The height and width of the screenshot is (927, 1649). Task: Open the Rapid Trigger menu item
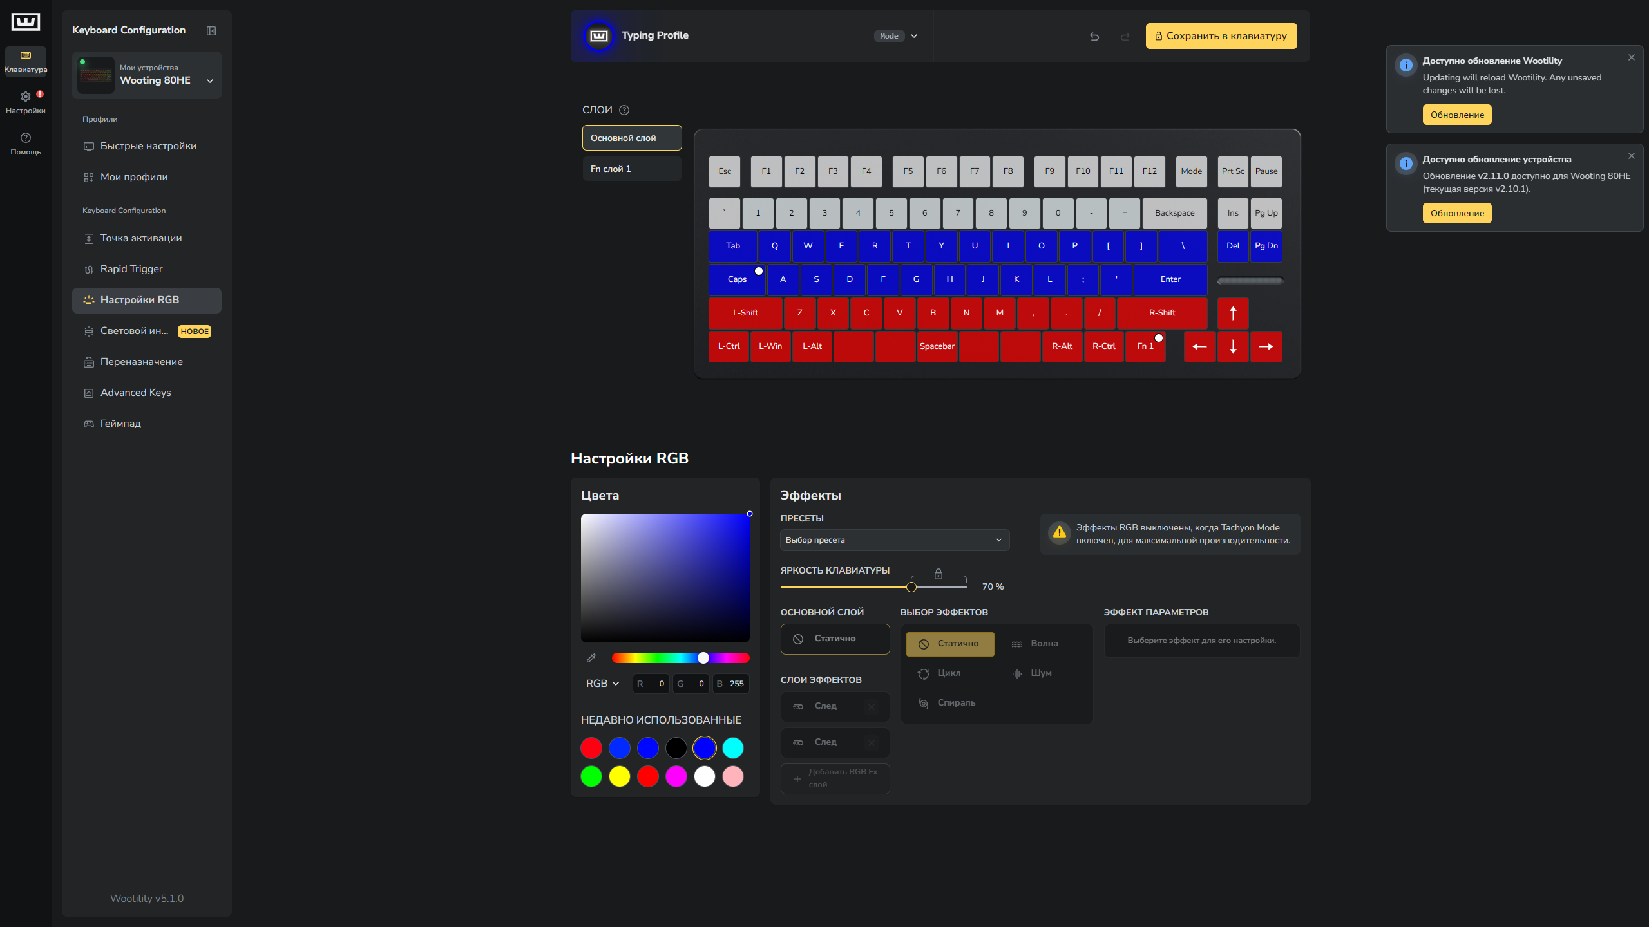coord(131,269)
